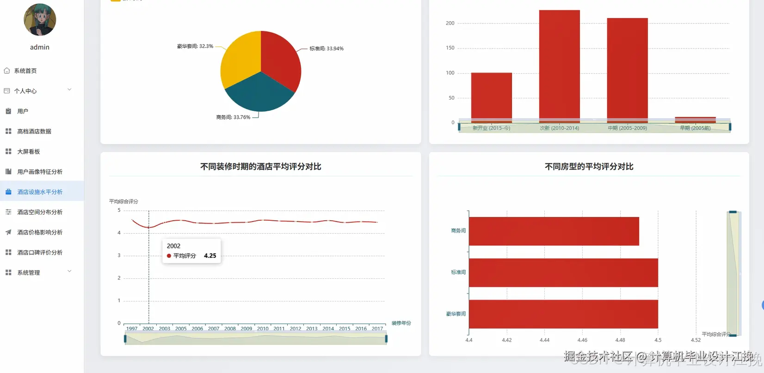The height and width of the screenshot is (373, 764).
Task: Click right handle of line chart zoom slider
Action: pyautogui.click(x=386, y=339)
